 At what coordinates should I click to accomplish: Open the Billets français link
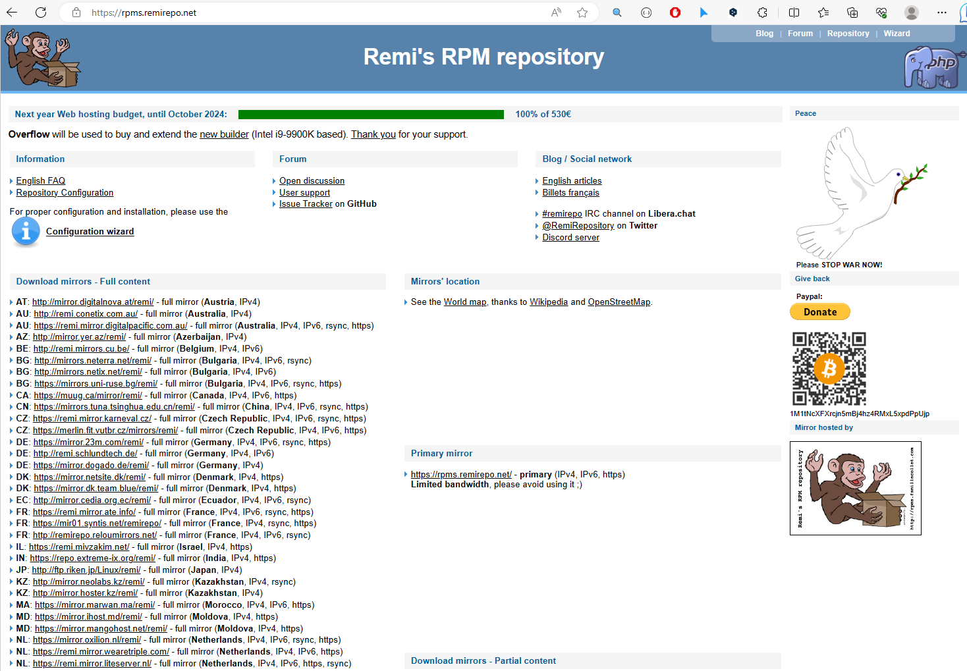tap(570, 192)
